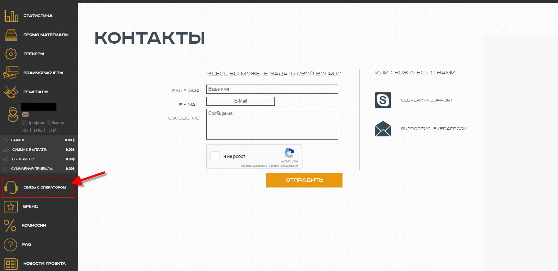Open the Профиль link

pyautogui.click(x=36, y=123)
